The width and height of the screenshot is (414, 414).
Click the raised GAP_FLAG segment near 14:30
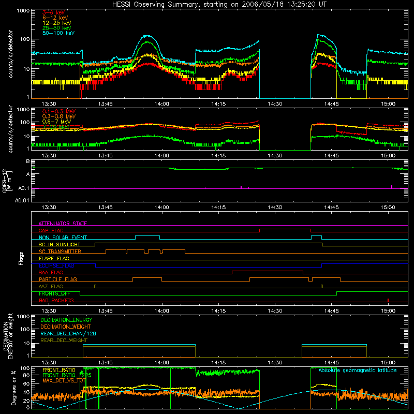pos(285,229)
